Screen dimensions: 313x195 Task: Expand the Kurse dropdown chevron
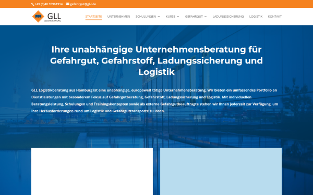click(x=178, y=17)
